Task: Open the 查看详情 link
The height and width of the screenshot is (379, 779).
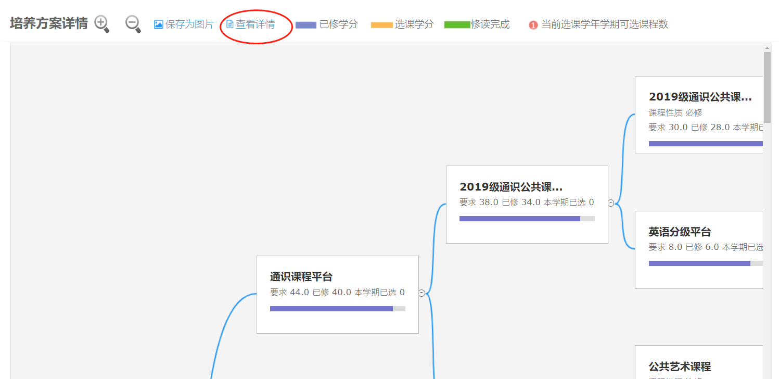Action: (x=255, y=24)
